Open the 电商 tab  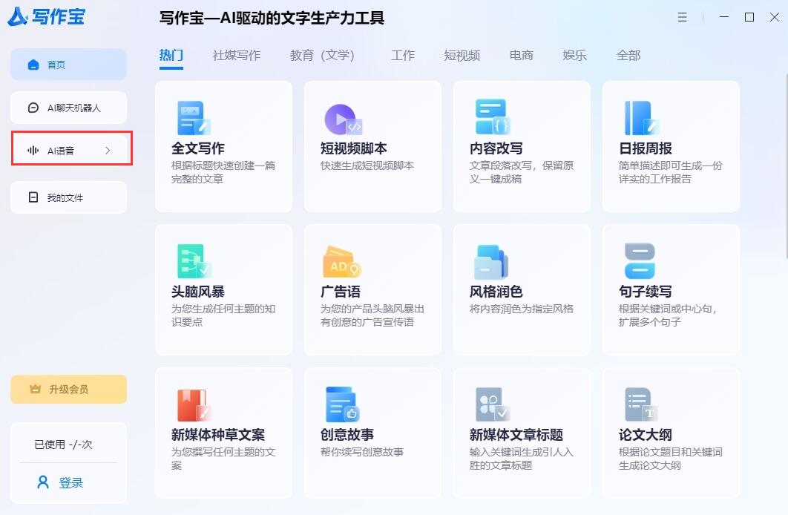521,55
